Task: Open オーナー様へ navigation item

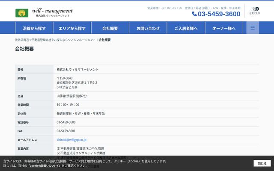Action: 224,28
